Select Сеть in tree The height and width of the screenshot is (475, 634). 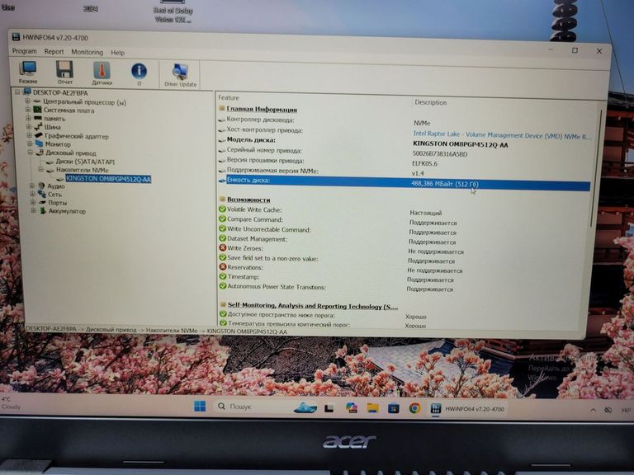click(55, 195)
